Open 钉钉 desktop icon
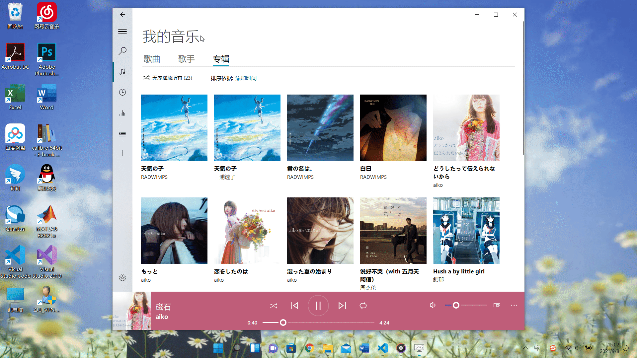 pyautogui.click(x=15, y=178)
